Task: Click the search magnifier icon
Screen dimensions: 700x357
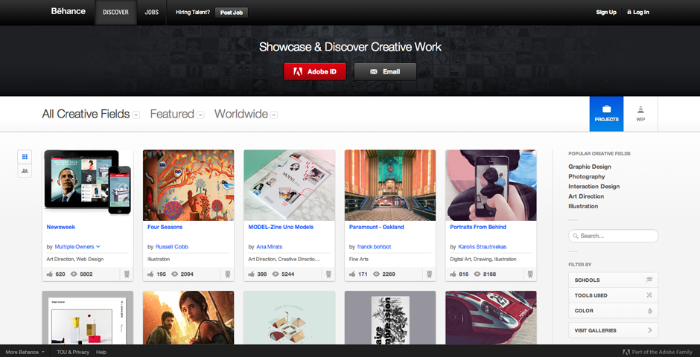Action: 576,236
